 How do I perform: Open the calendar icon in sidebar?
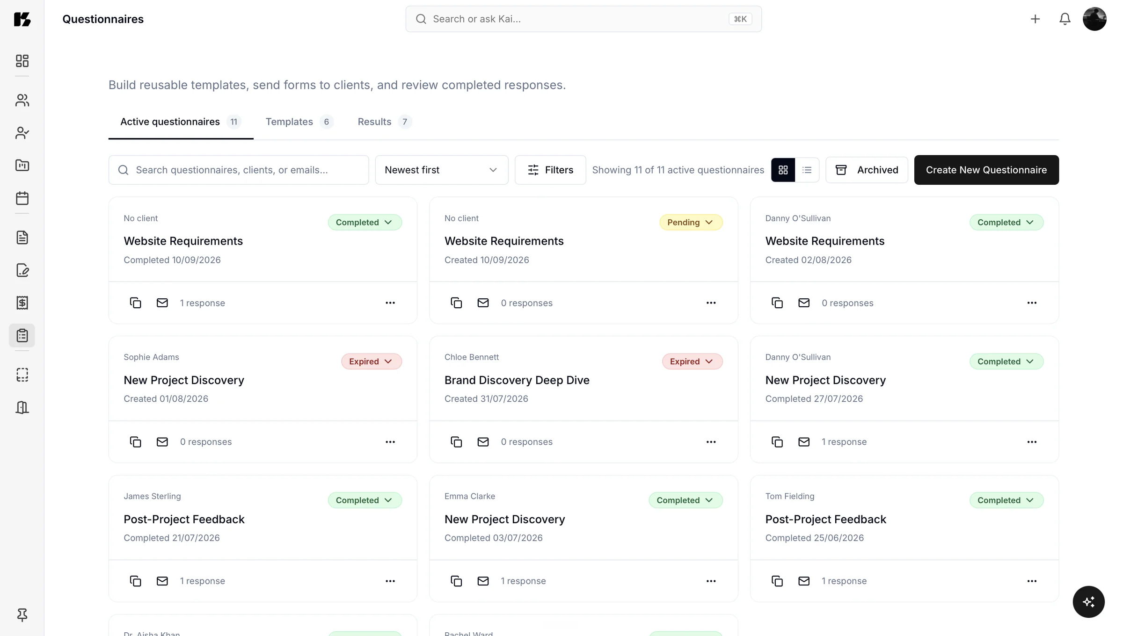coord(22,198)
